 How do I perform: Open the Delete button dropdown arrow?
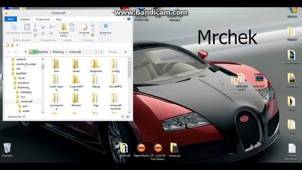click(x=55, y=27)
